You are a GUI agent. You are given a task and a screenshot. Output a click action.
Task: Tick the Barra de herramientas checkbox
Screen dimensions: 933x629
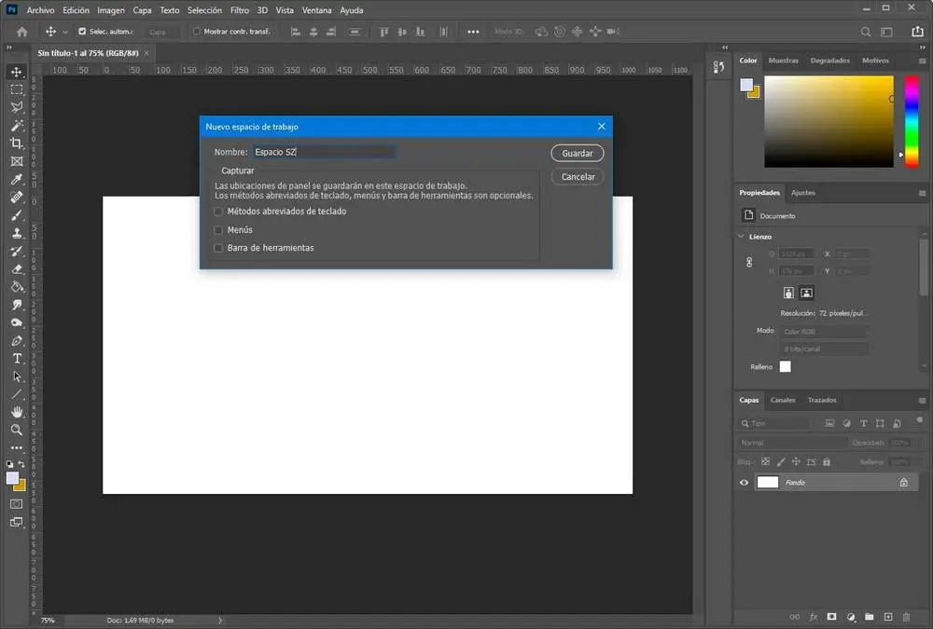(218, 249)
